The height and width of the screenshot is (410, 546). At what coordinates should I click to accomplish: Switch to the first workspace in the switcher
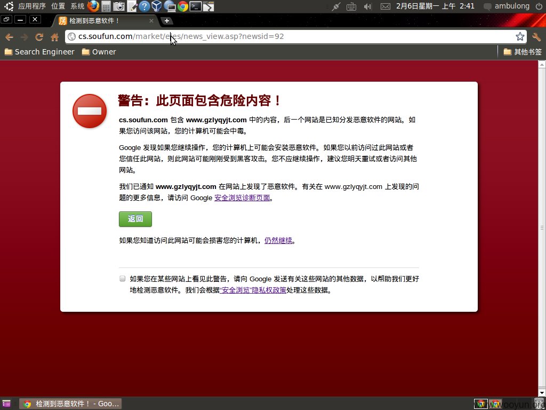(x=480, y=404)
